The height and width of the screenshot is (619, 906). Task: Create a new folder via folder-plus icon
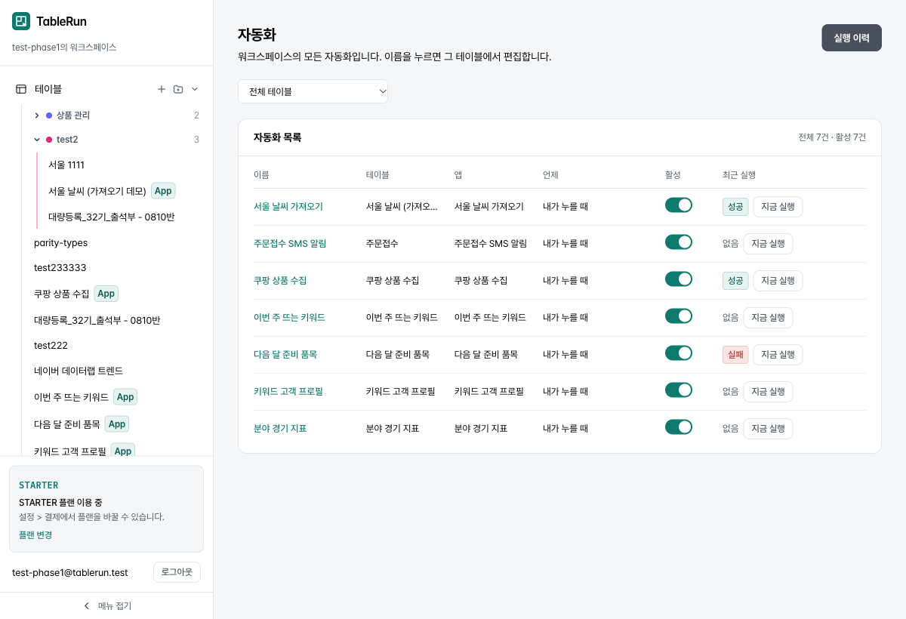(178, 89)
